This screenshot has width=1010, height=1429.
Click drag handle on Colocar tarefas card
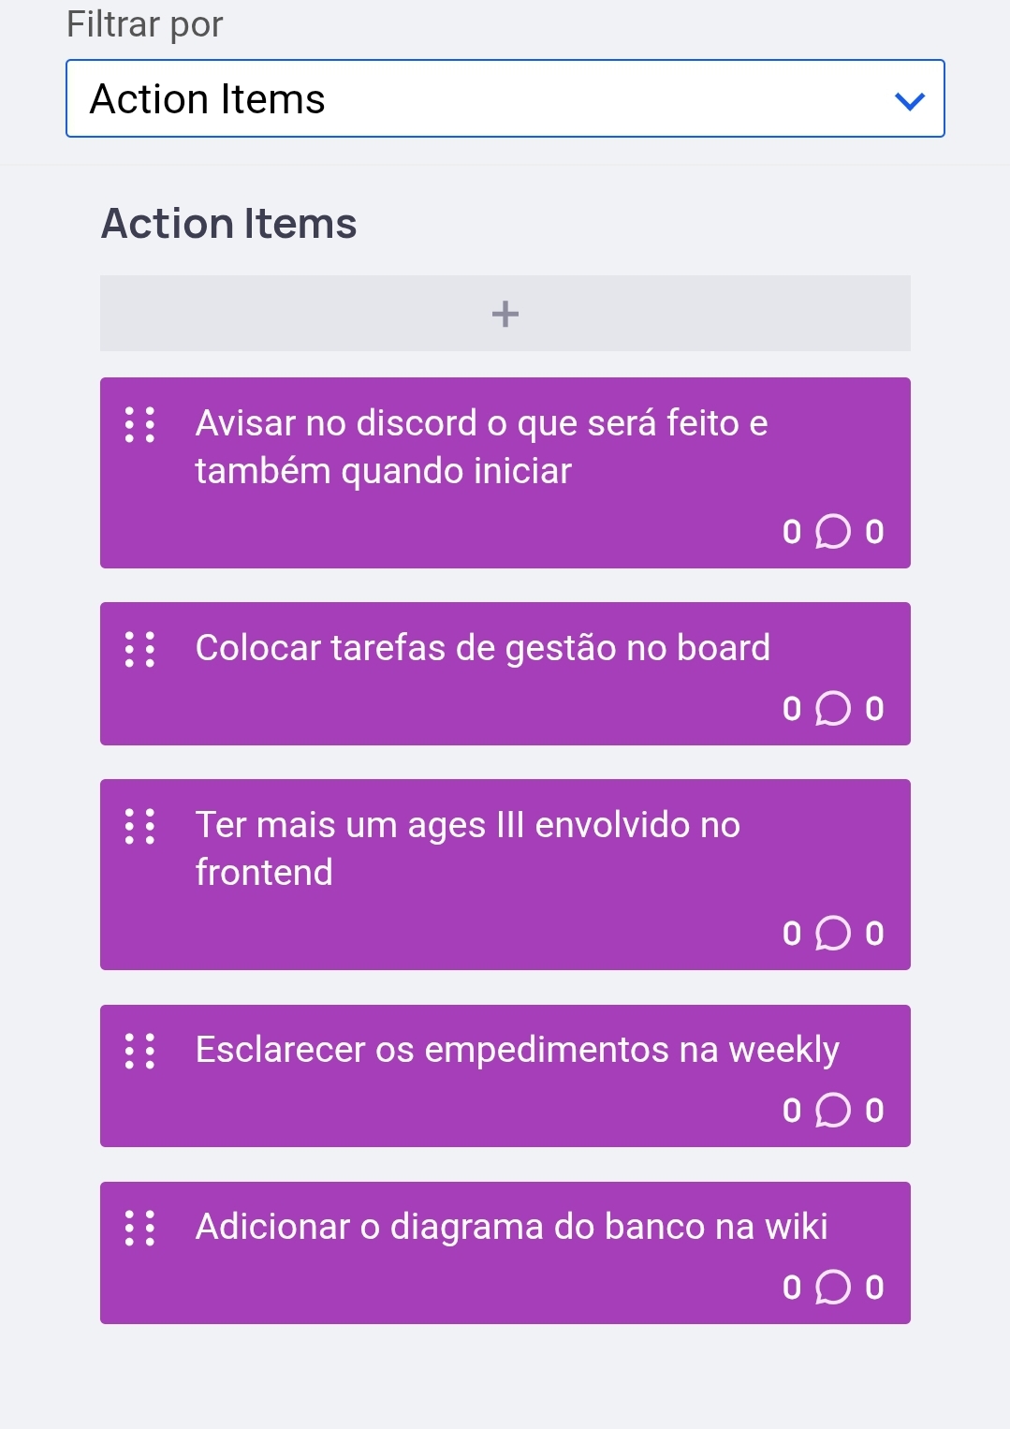(140, 649)
